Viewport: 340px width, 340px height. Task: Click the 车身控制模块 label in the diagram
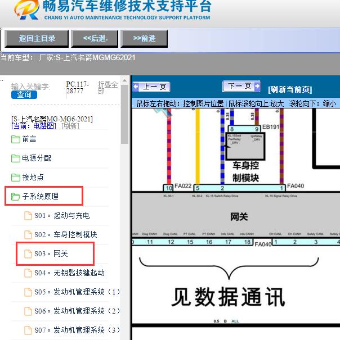[246, 172]
